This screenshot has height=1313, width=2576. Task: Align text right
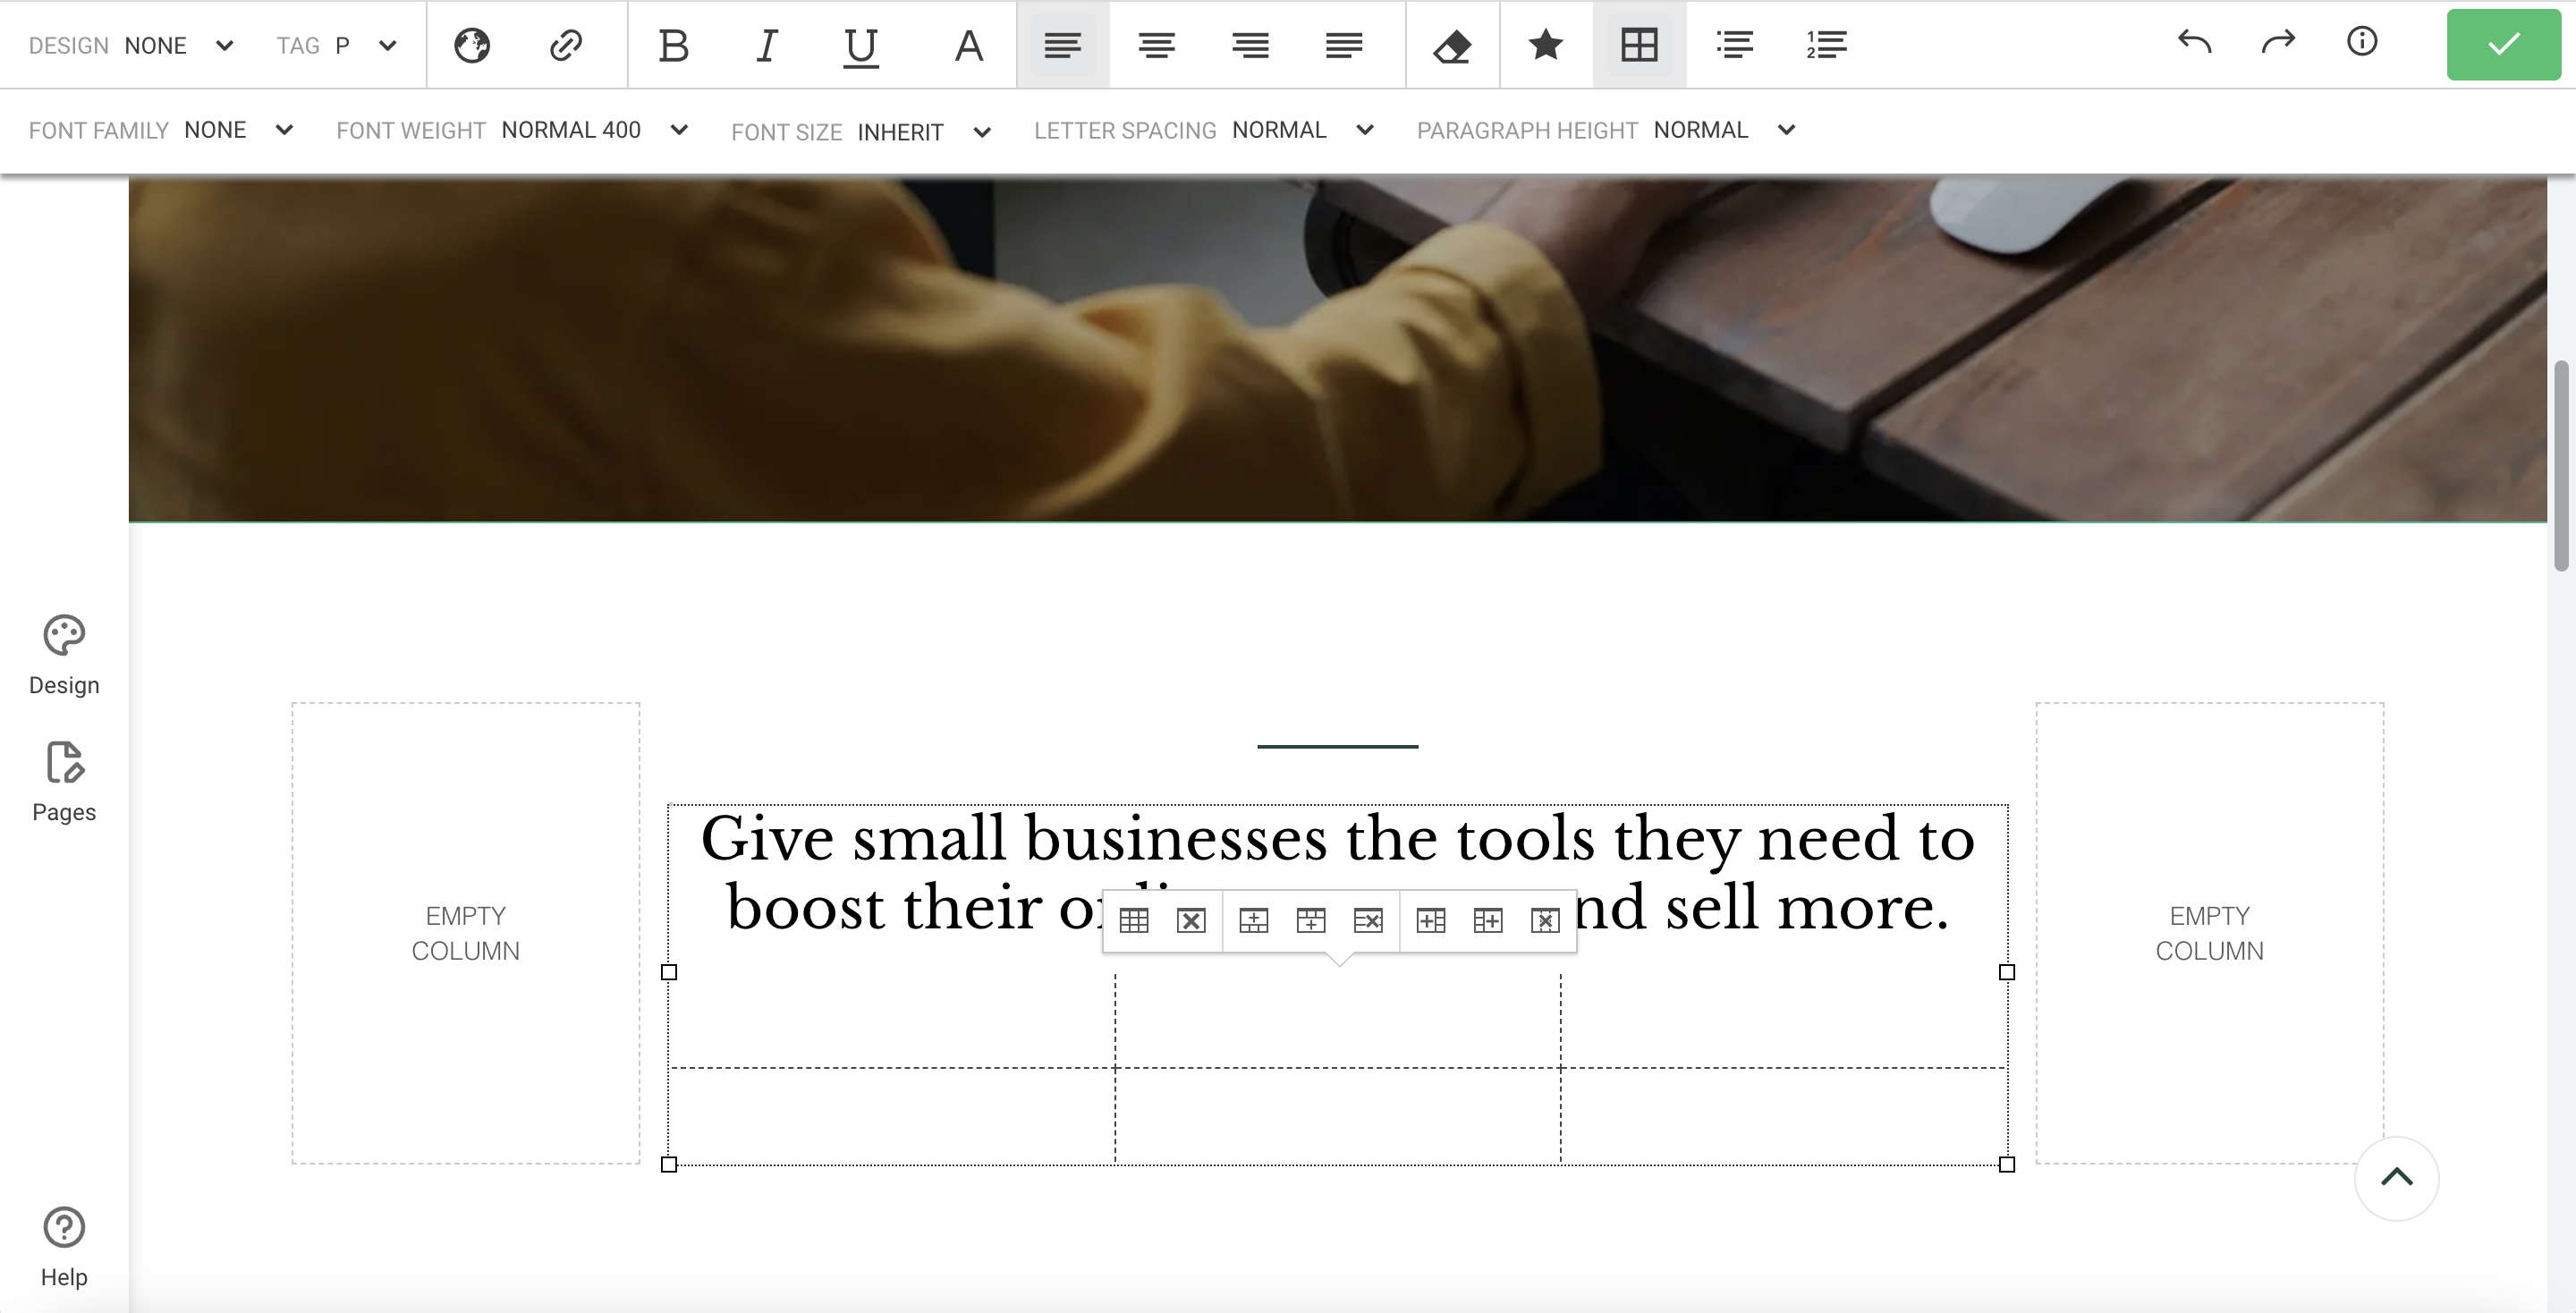tap(1250, 45)
